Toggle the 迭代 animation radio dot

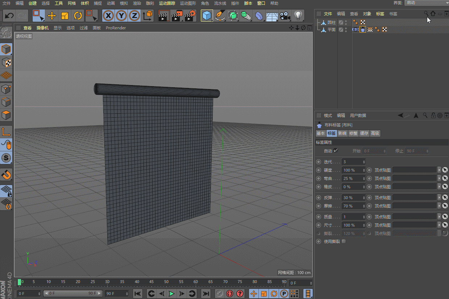point(319,162)
